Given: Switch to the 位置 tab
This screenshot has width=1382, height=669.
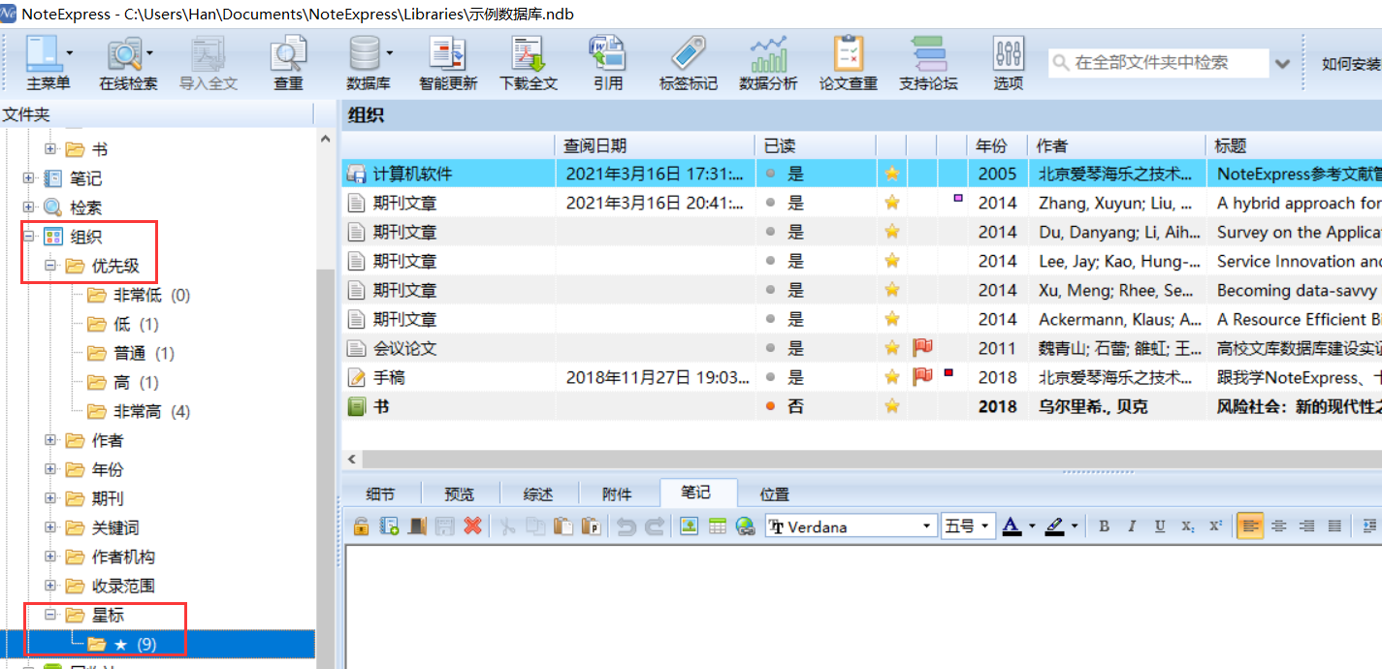Looking at the screenshot, I should [x=775, y=494].
